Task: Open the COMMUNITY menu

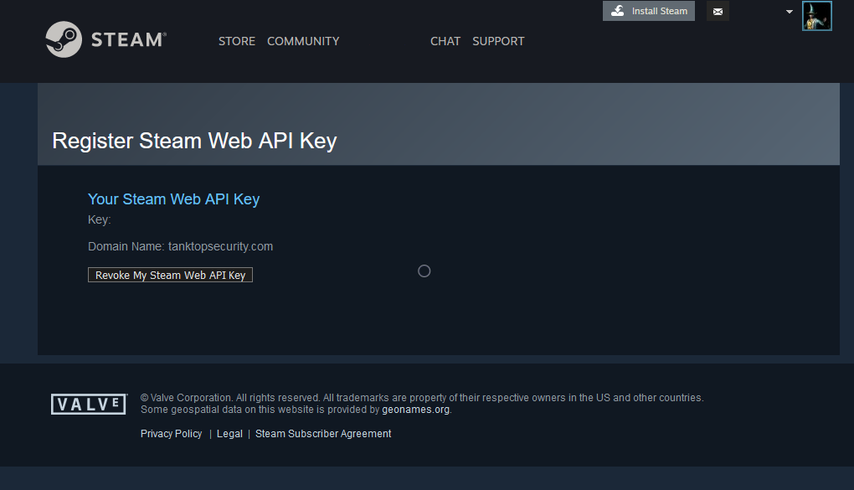Action: click(x=303, y=41)
